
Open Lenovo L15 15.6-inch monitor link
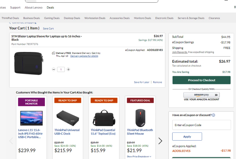tap(30, 134)
